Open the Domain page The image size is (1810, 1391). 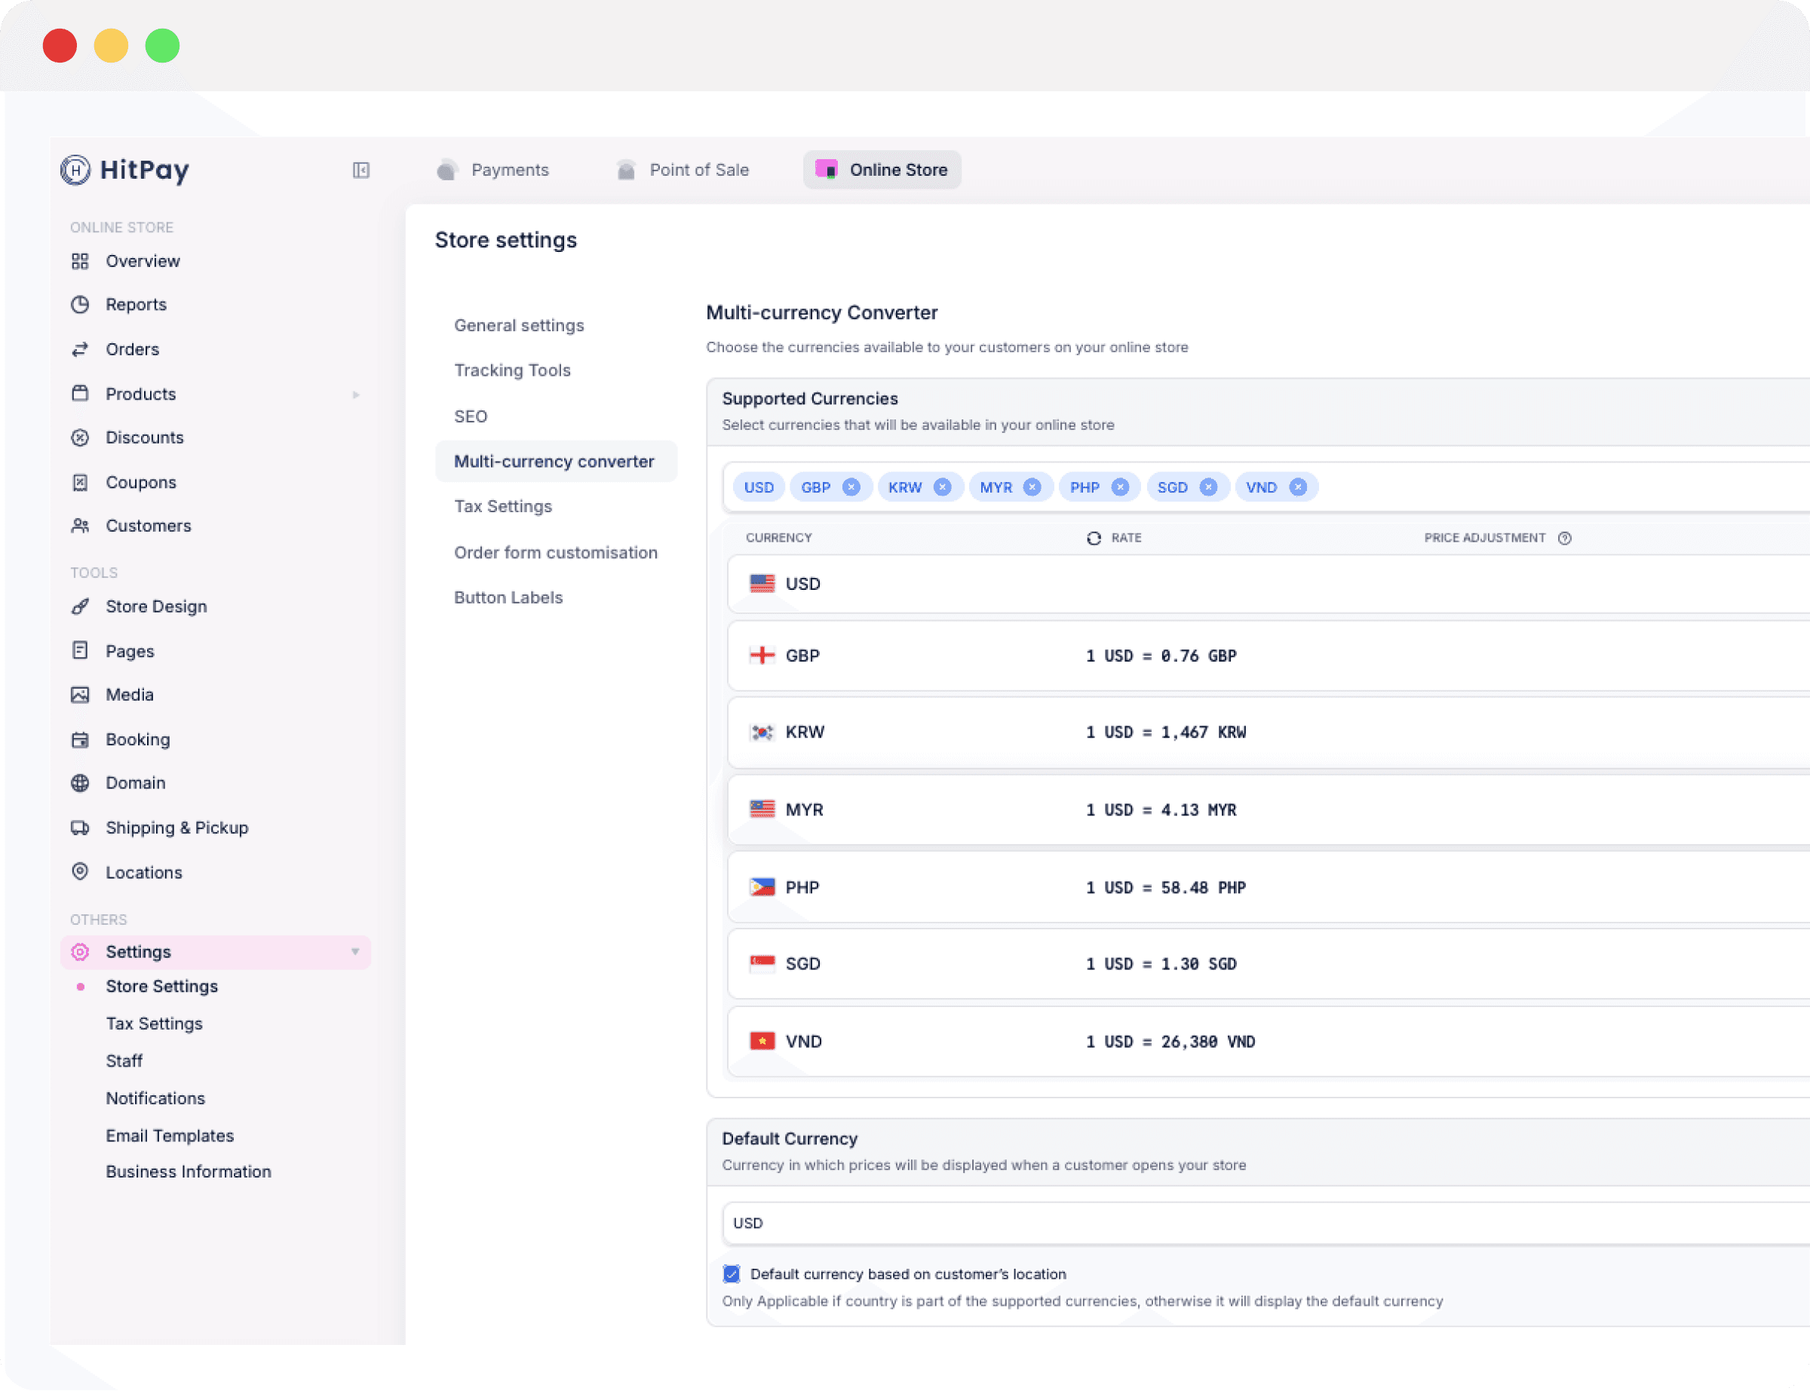135,783
